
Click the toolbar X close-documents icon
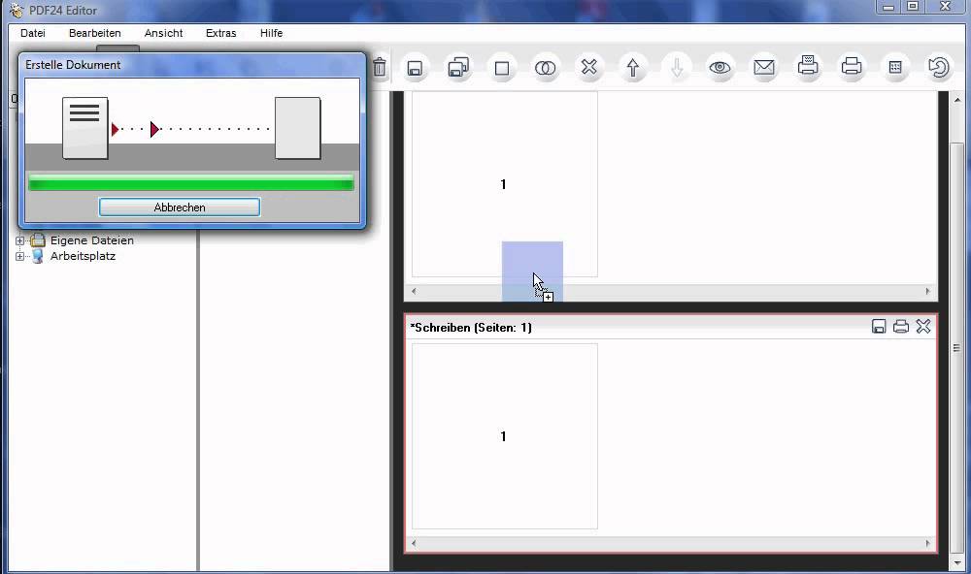tap(589, 67)
